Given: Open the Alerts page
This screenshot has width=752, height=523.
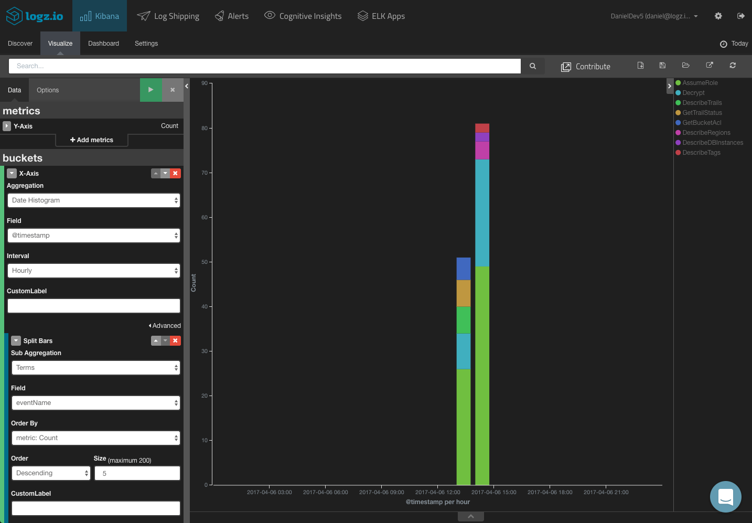Looking at the screenshot, I should 232,16.
